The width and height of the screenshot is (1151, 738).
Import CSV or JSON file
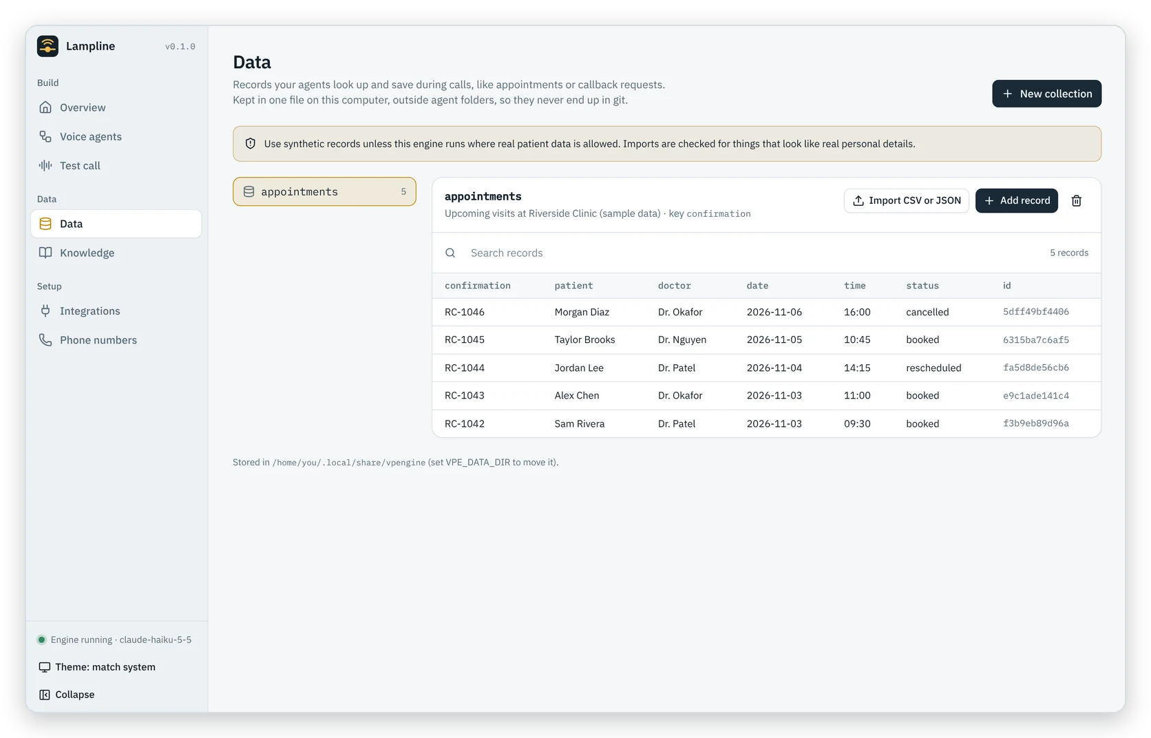(x=907, y=200)
